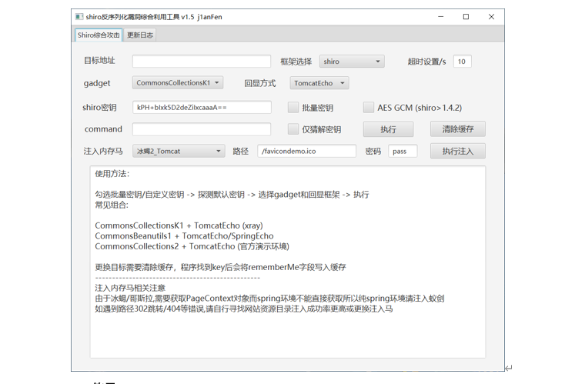Screen dimensions: 575x384
Task: Maximize the shiro tool window
Action: tap(466, 17)
